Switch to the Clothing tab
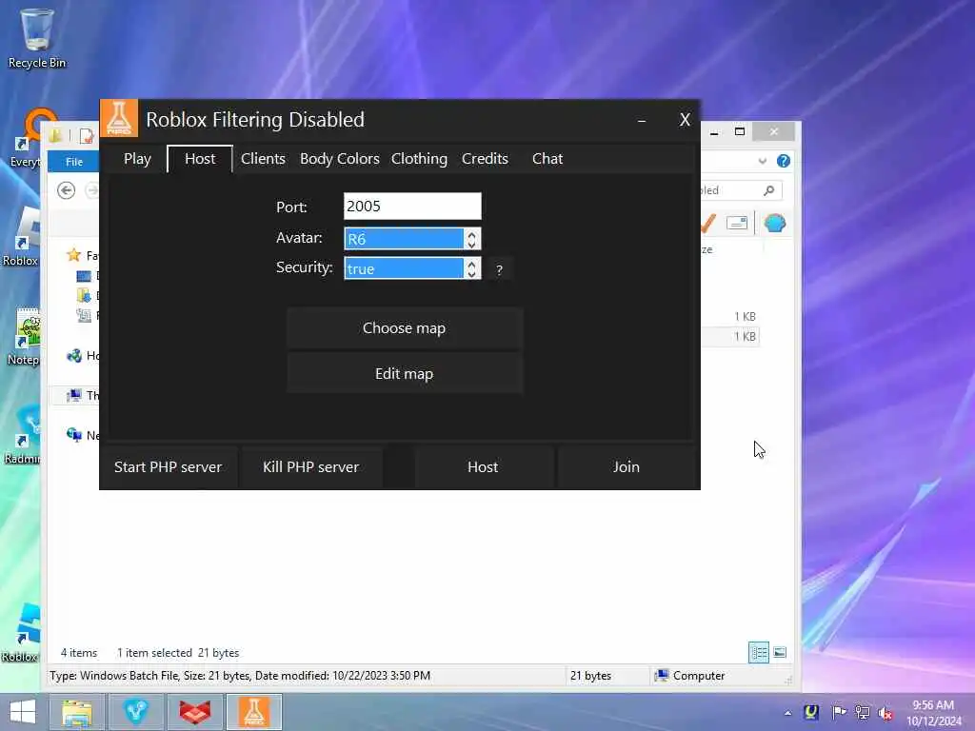Viewport: 975px width, 731px height. (x=419, y=159)
